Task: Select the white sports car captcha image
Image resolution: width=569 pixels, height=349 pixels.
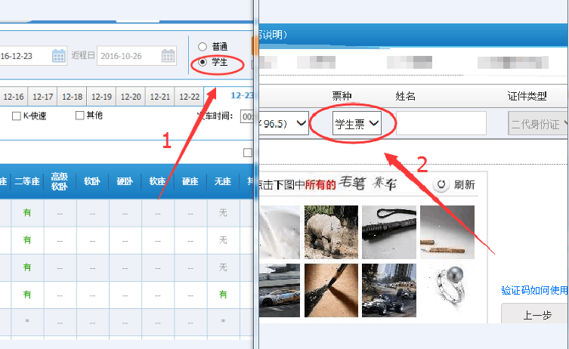Action: (x=280, y=290)
